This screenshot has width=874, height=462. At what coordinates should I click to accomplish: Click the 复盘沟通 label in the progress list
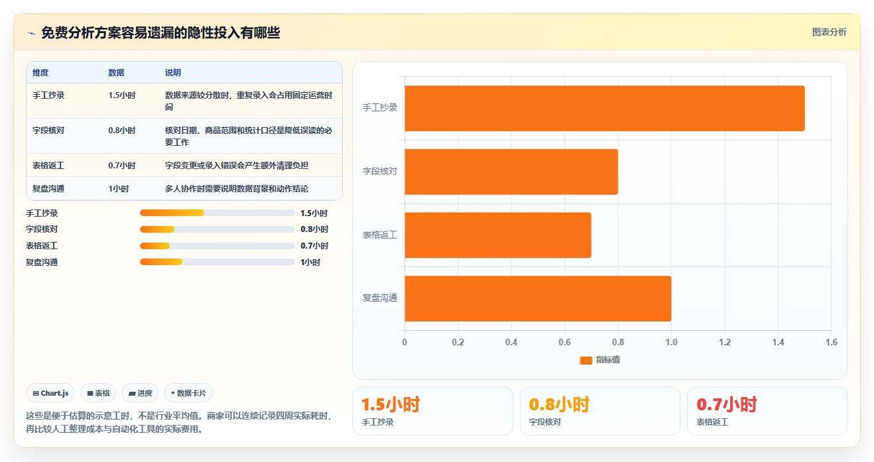point(42,262)
